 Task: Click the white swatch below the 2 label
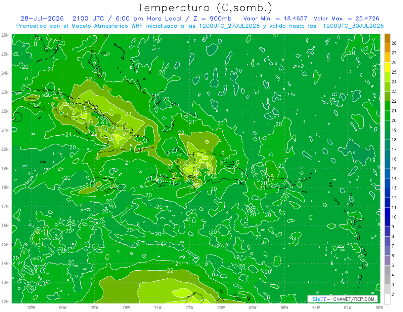(387, 299)
